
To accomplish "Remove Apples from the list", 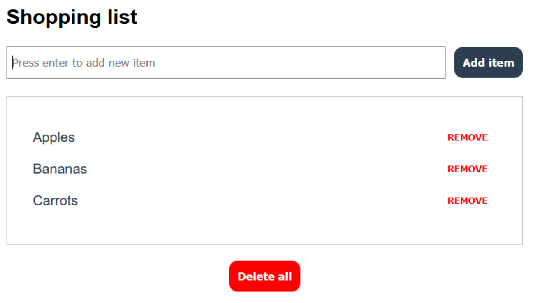I will pyautogui.click(x=467, y=137).
